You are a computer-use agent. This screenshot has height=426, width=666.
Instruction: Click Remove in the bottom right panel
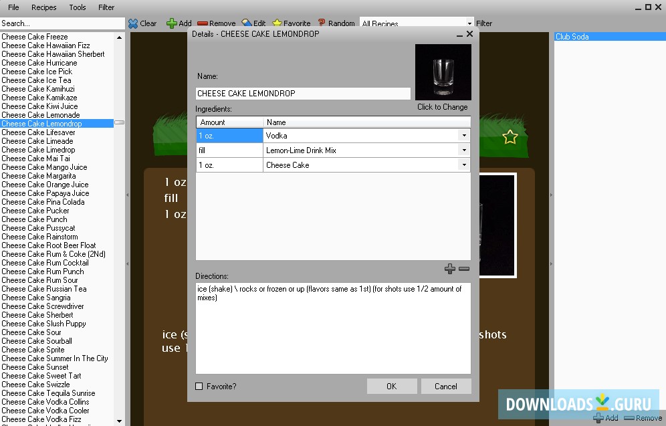(643, 419)
